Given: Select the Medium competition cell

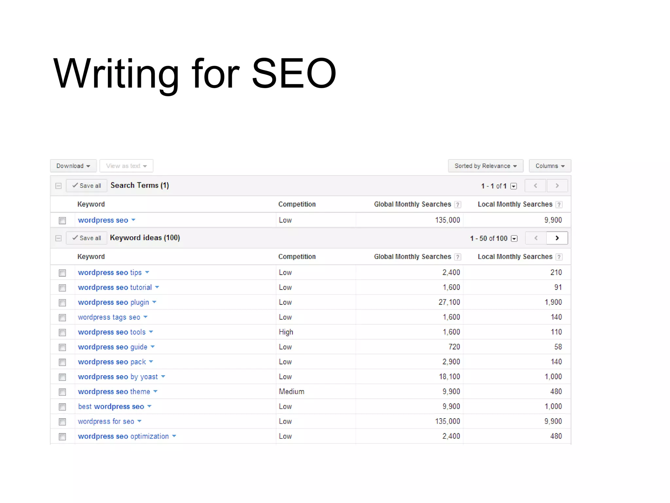Looking at the screenshot, I should pyautogui.click(x=291, y=392).
